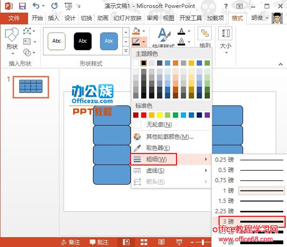Collapse the ribbon with chevron
287x247 pixels.
click(x=280, y=64)
